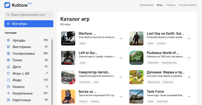Screen dimensions: 202x105
Task: Click the Аркады skull icon
Action: (8, 40)
